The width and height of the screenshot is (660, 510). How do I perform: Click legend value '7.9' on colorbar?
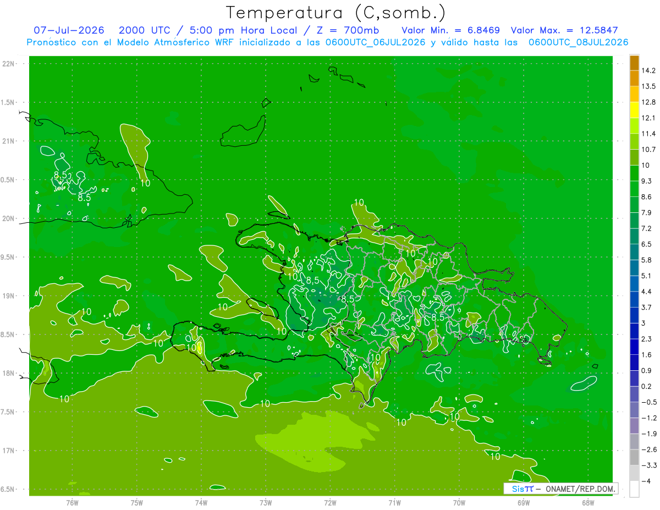point(647,213)
